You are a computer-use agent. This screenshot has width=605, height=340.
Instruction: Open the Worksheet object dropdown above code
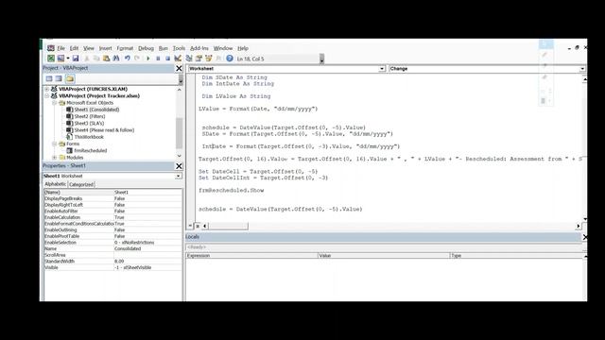382,69
